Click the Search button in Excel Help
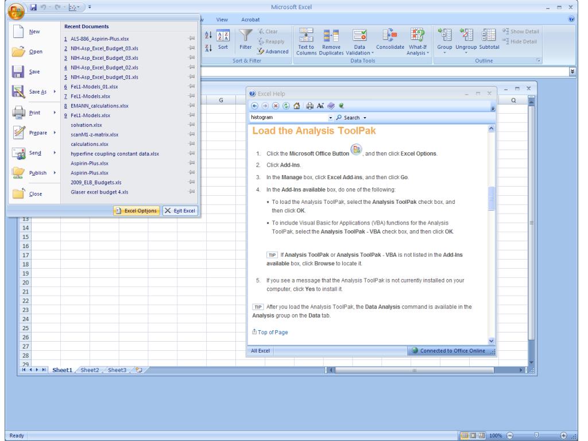Screen dimensions: 588x441 click(x=349, y=118)
